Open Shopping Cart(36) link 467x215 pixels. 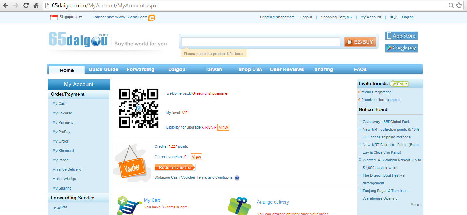(x=336, y=17)
